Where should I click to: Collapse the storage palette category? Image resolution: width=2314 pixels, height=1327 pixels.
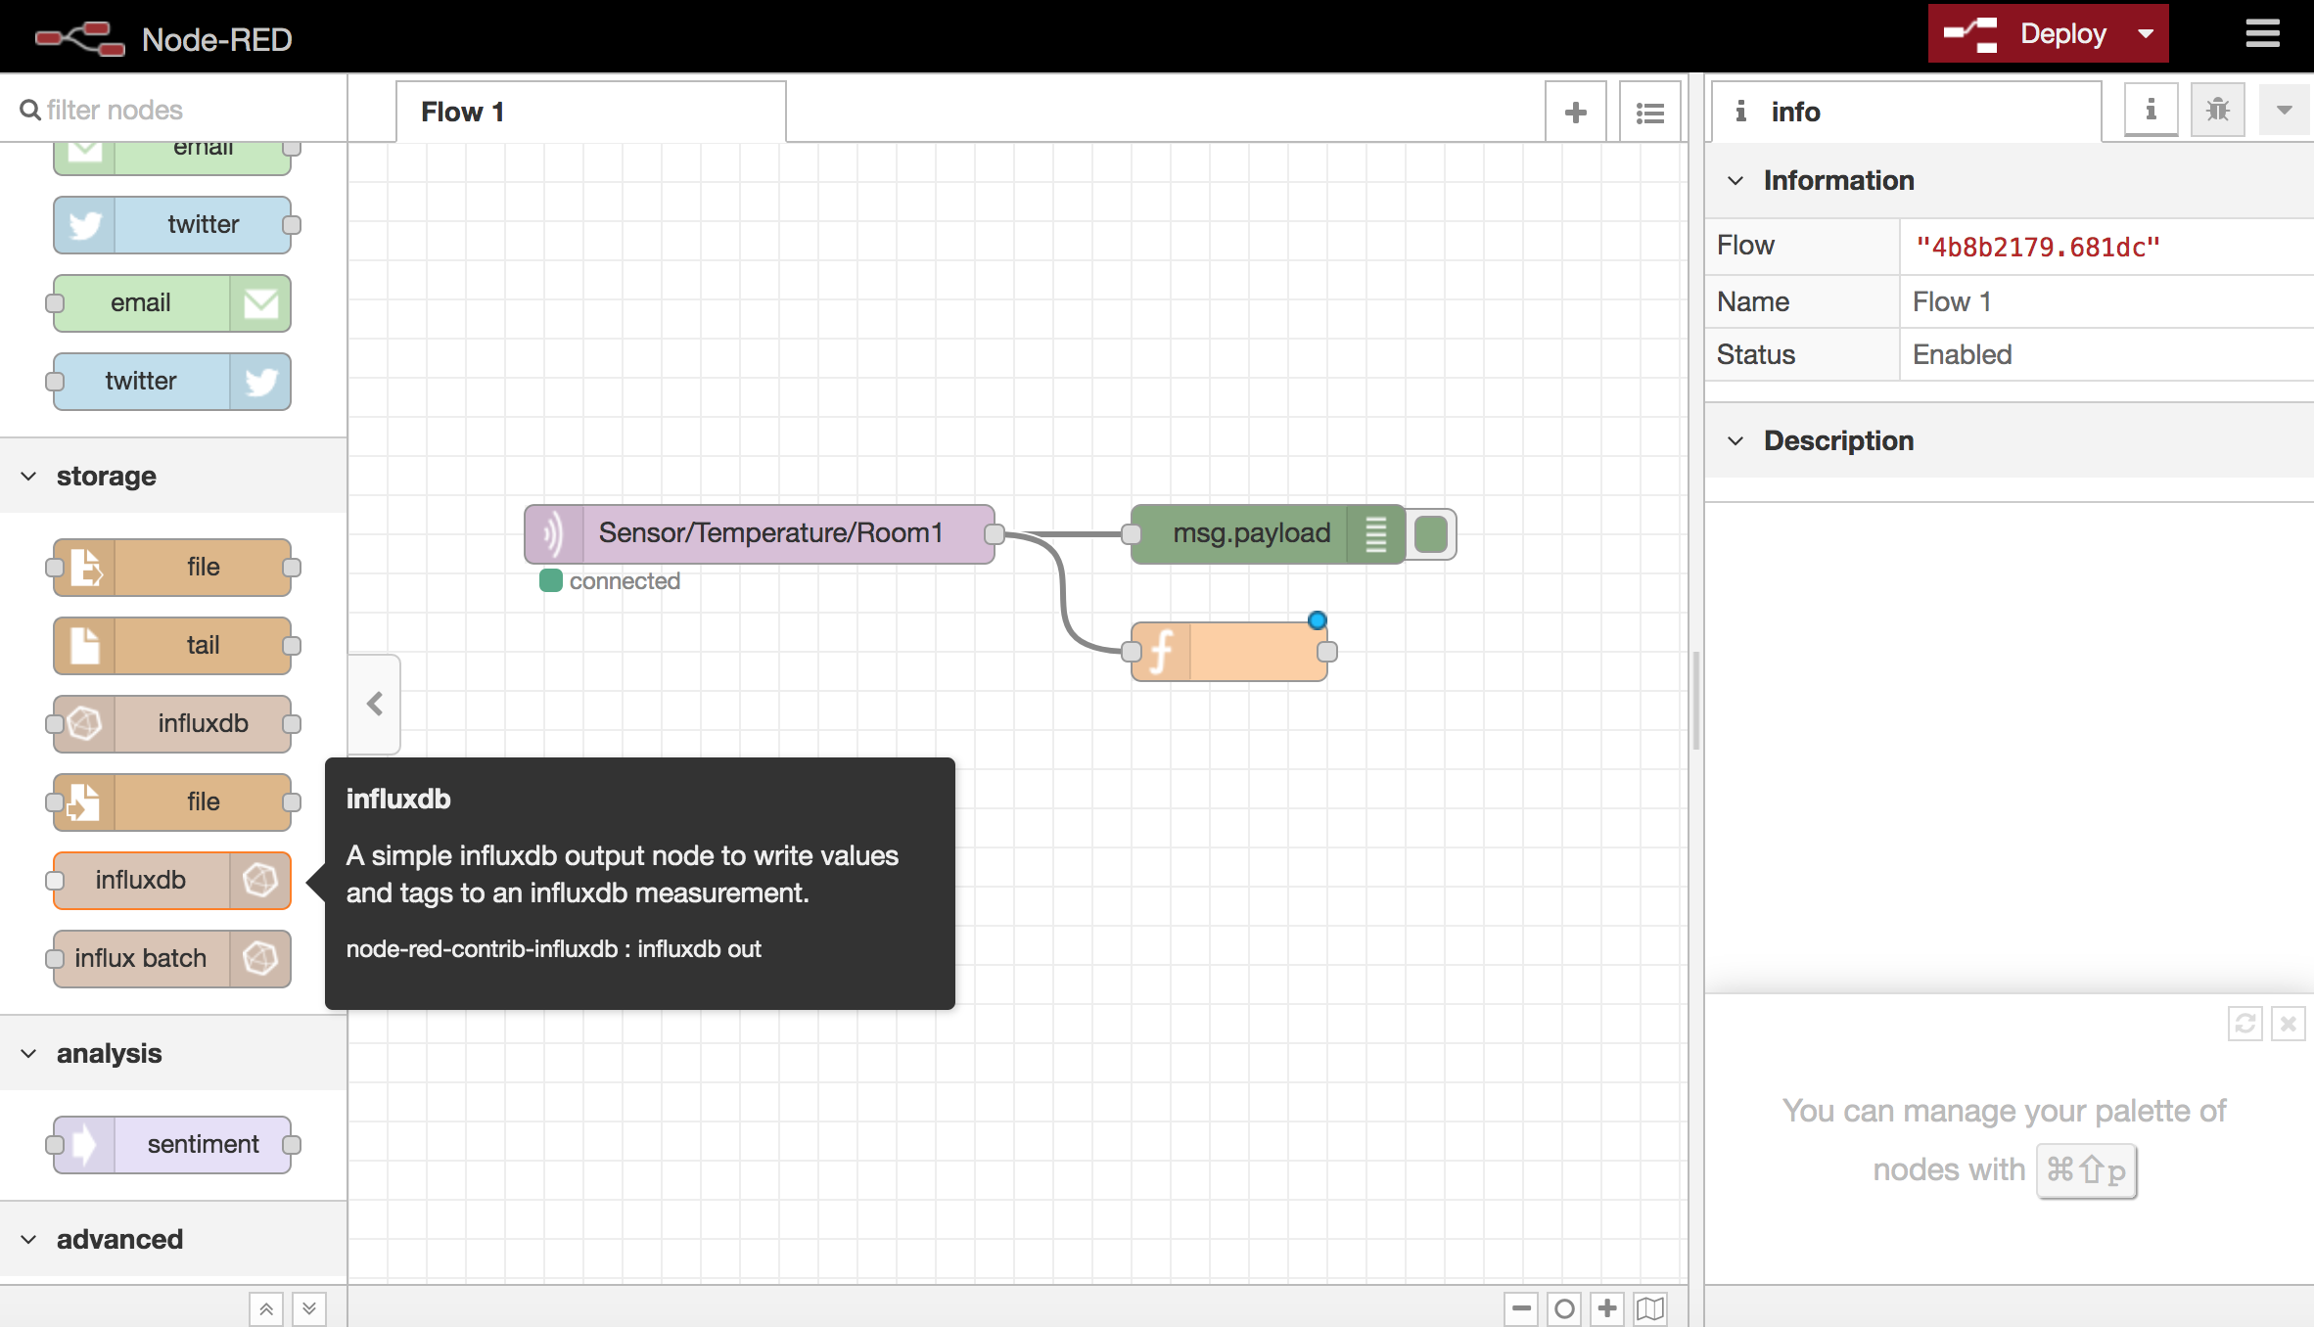[173, 476]
